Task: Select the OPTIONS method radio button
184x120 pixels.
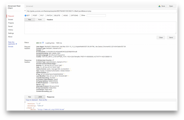Action: click(70, 16)
